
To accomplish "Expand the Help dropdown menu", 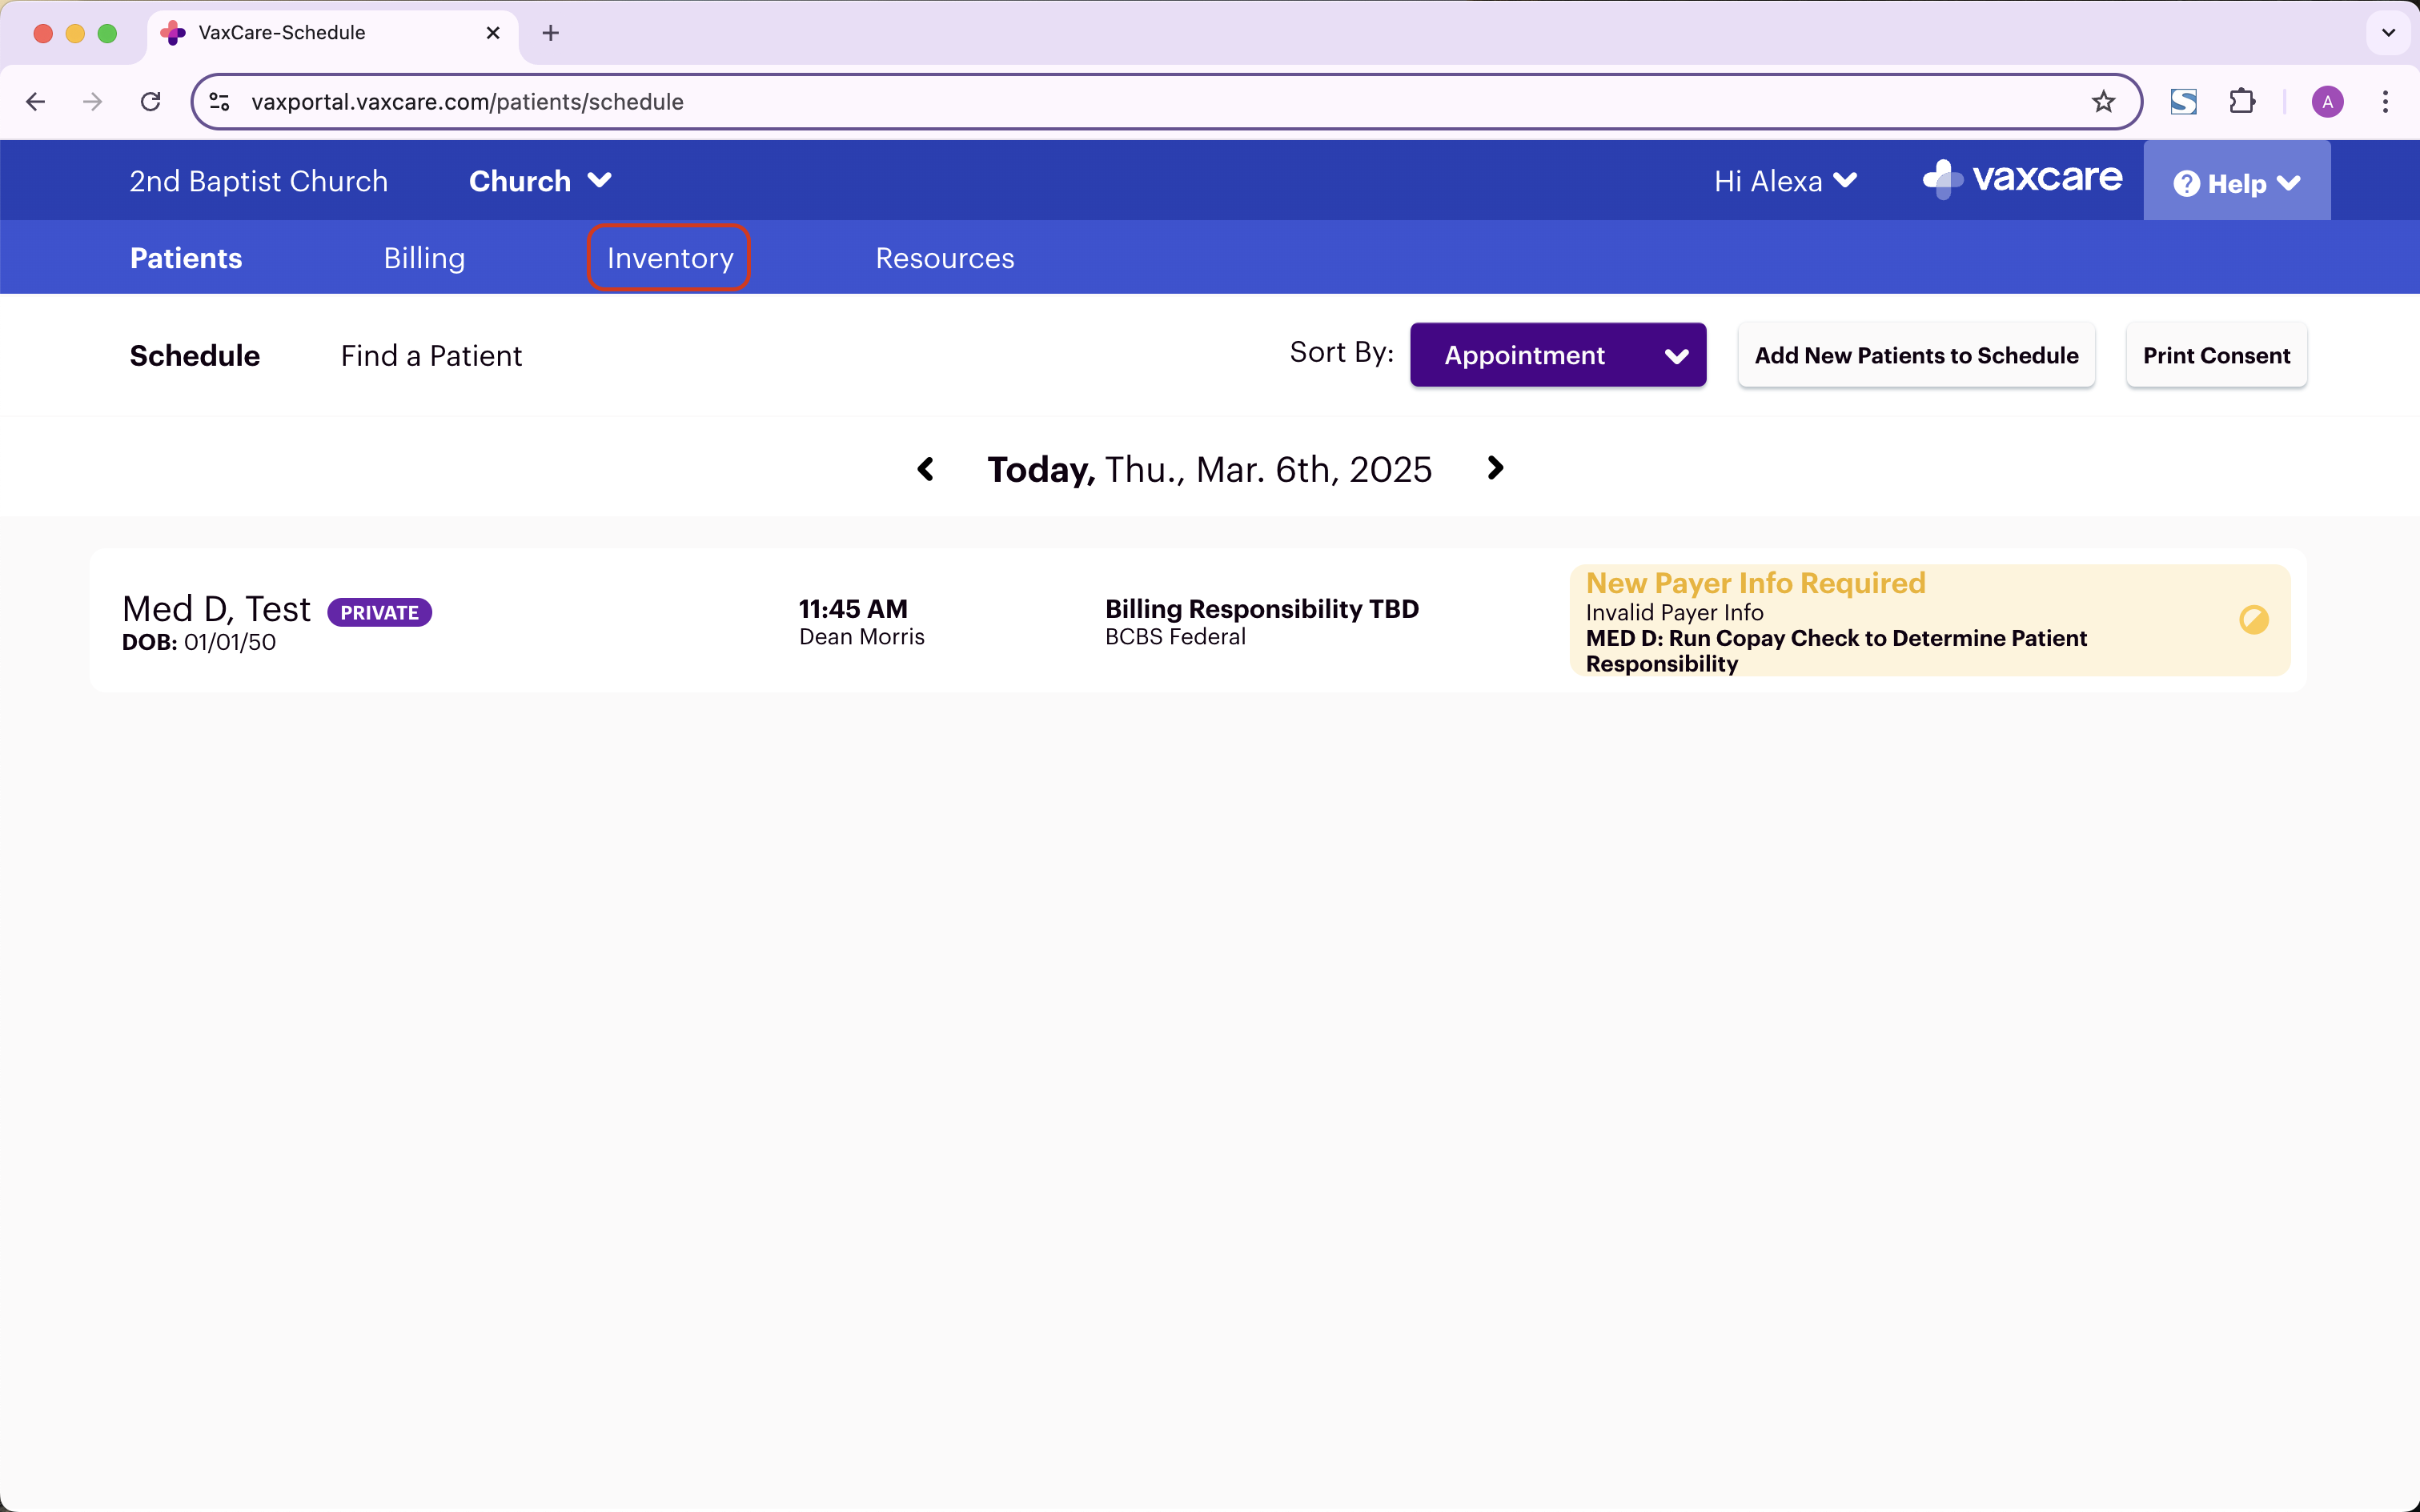I will click(2236, 183).
